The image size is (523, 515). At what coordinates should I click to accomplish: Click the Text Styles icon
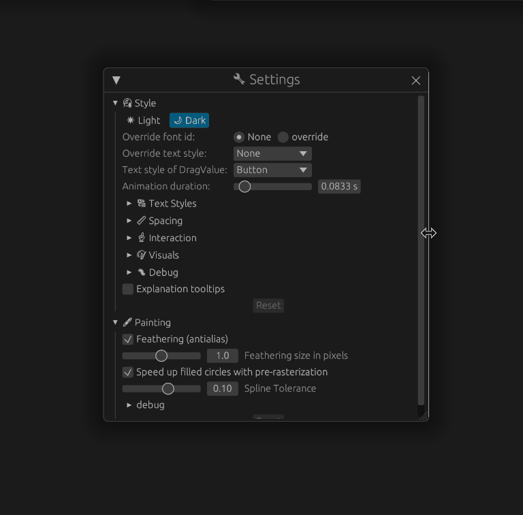pos(142,203)
